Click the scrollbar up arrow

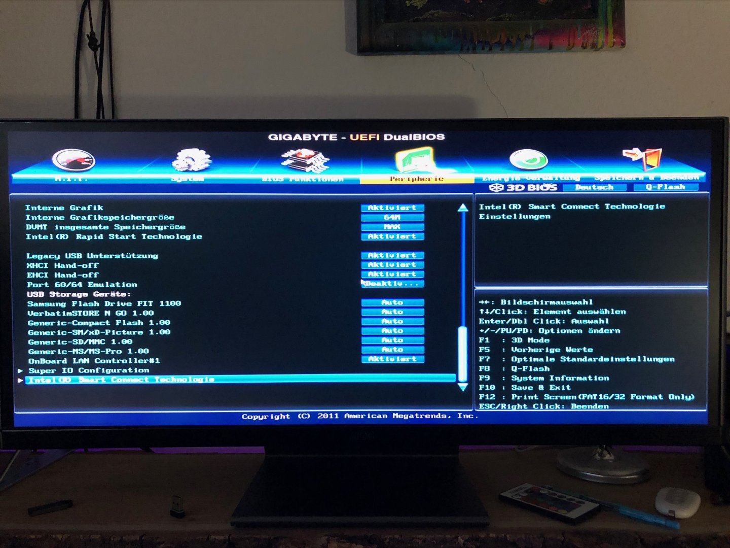coord(462,208)
